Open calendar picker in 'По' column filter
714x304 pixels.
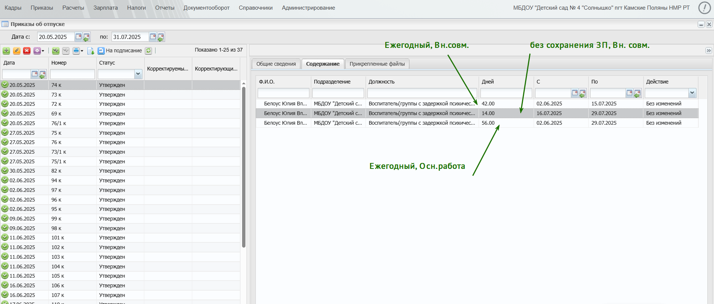tap(629, 93)
